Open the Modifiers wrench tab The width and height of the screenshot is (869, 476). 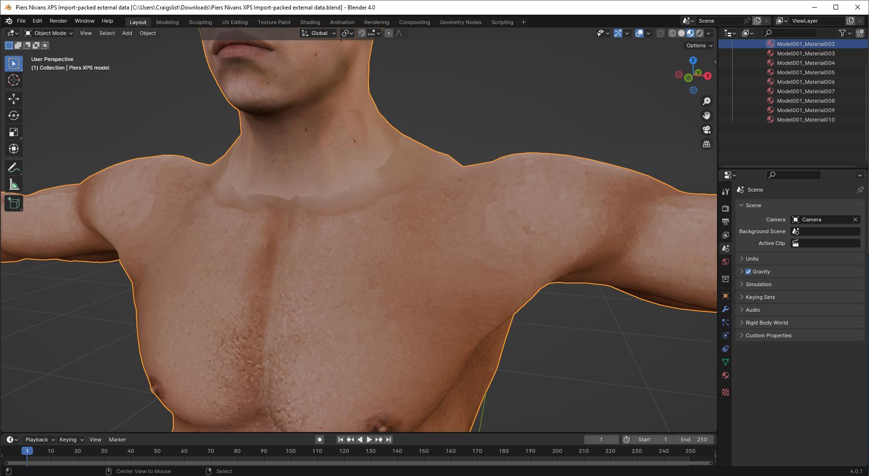click(x=726, y=309)
